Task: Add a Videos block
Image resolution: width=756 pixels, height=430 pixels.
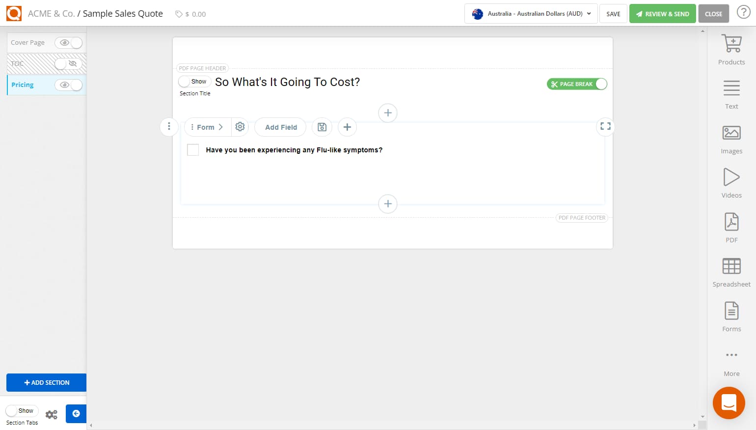Action: pyautogui.click(x=731, y=181)
